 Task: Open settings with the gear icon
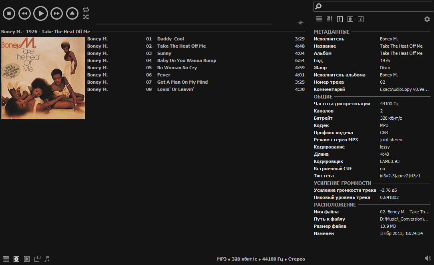coord(427,19)
